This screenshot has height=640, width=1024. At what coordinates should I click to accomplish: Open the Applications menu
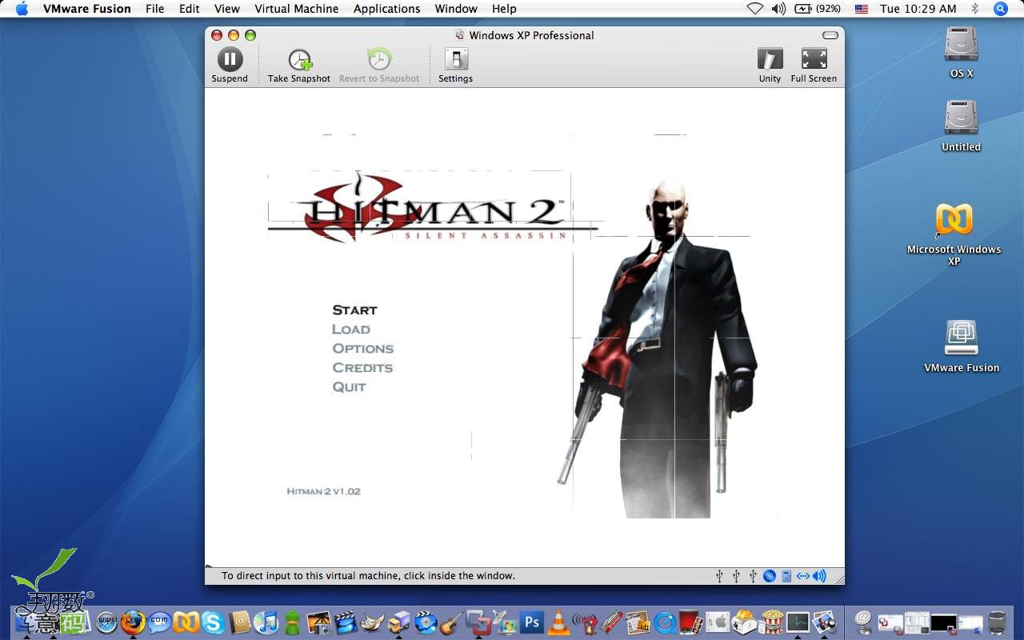pyautogui.click(x=386, y=9)
